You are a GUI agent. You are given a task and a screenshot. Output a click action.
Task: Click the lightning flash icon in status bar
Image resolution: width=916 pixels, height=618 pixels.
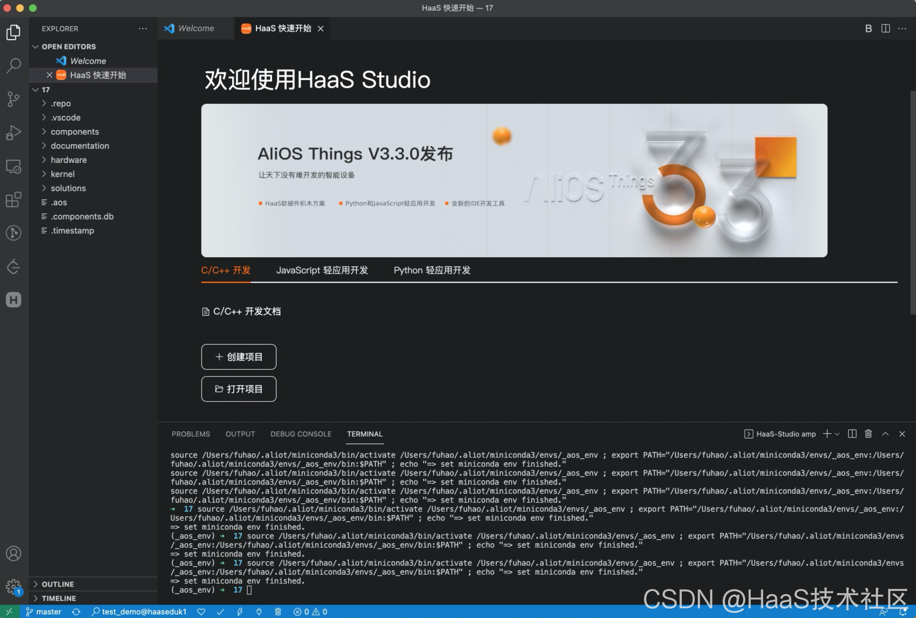(240, 611)
